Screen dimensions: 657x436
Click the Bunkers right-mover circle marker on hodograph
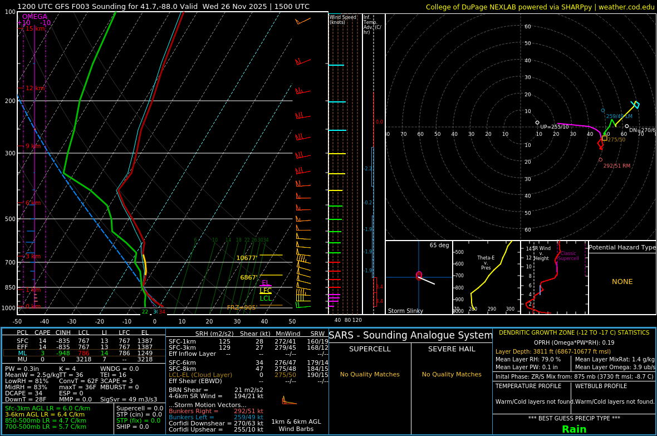tap(600, 160)
